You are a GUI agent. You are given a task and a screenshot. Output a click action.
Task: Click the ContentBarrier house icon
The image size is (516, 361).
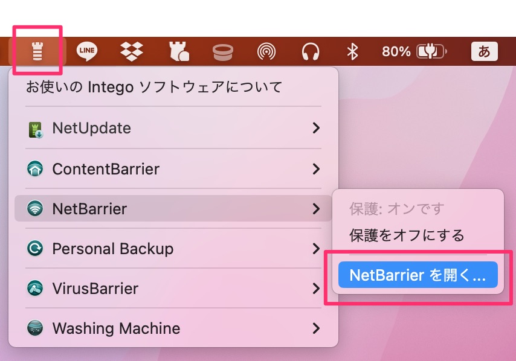pos(35,168)
